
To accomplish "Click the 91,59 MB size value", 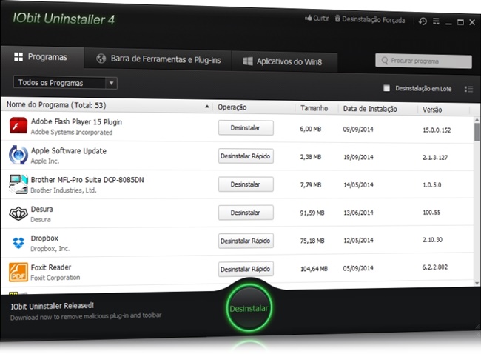I will click(312, 213).
